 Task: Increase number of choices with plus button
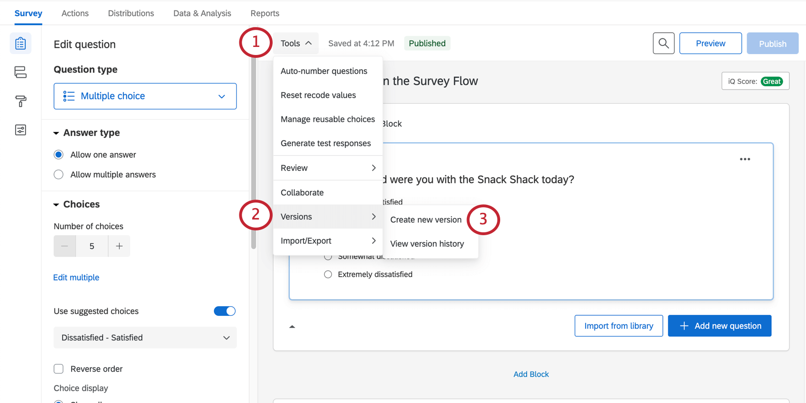click(119, 246)
